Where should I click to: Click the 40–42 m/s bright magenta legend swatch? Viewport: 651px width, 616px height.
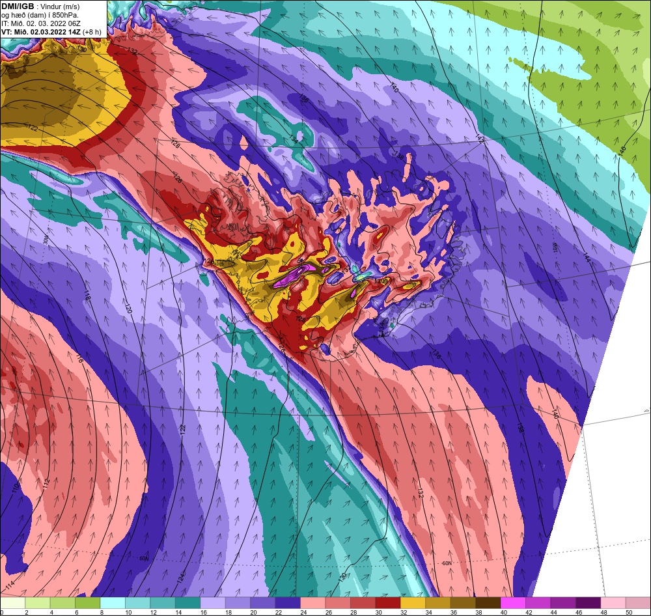(x=513, y=603)
